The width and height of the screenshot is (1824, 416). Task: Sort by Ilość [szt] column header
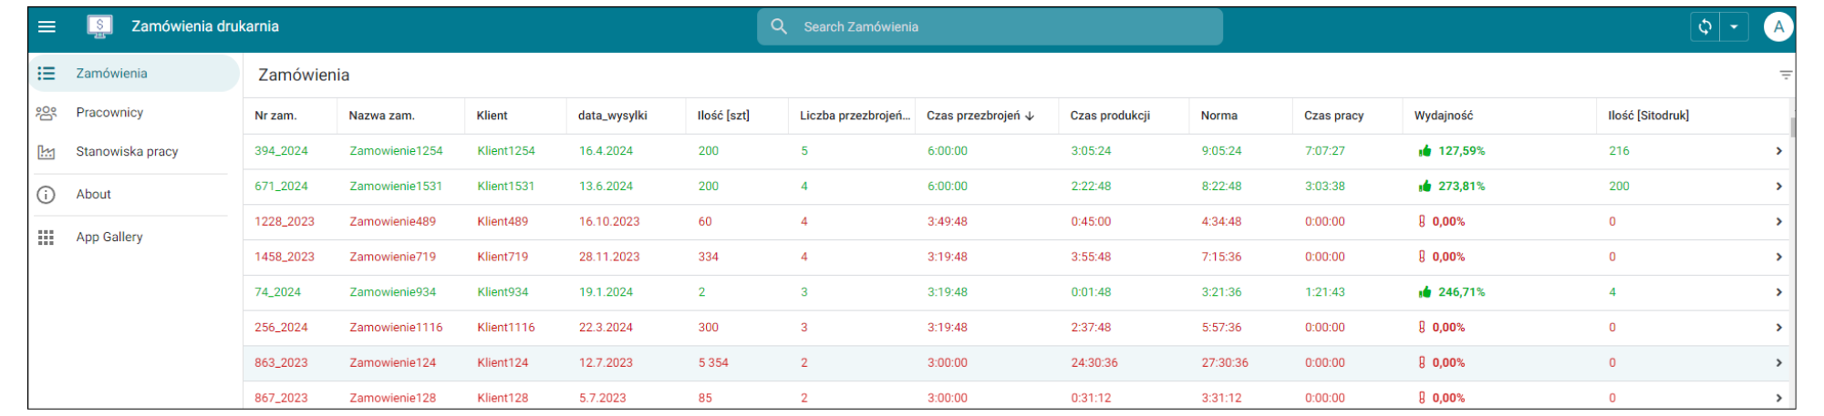pyautogui.click(x=723, y=116)
